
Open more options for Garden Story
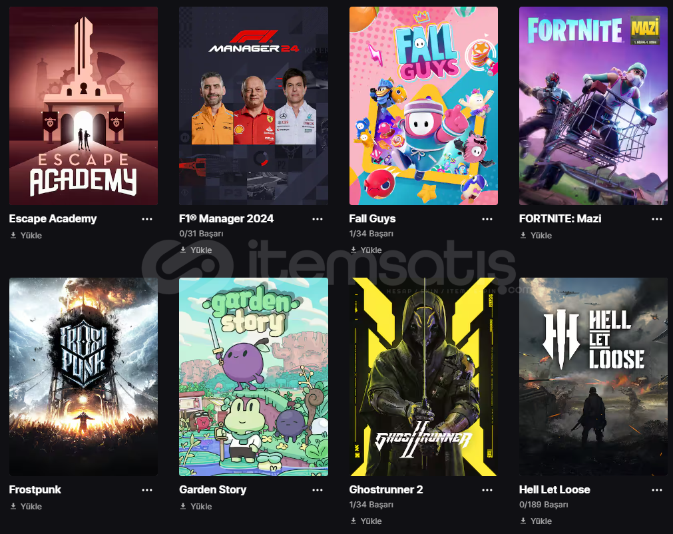pyautogui.click(x=317, y=490)
